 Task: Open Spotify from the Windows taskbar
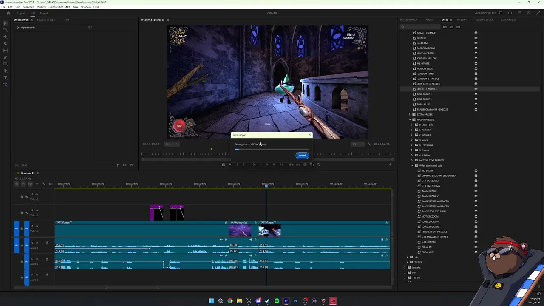point(277,301)
